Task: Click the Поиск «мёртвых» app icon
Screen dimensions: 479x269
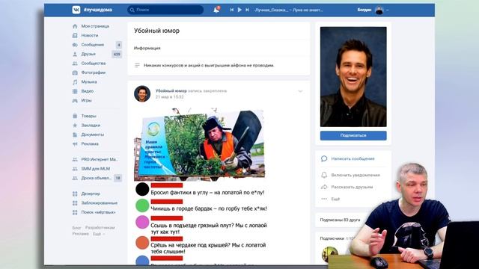Action: click(75, 212)
